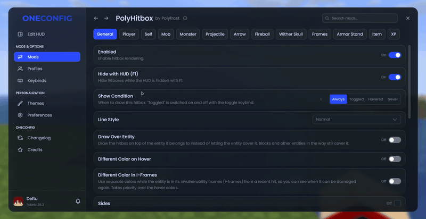The image size is (426, 219).
Task: Click the PolyHitbox title text
Action: pyautogui.click(x=134, y=18)
